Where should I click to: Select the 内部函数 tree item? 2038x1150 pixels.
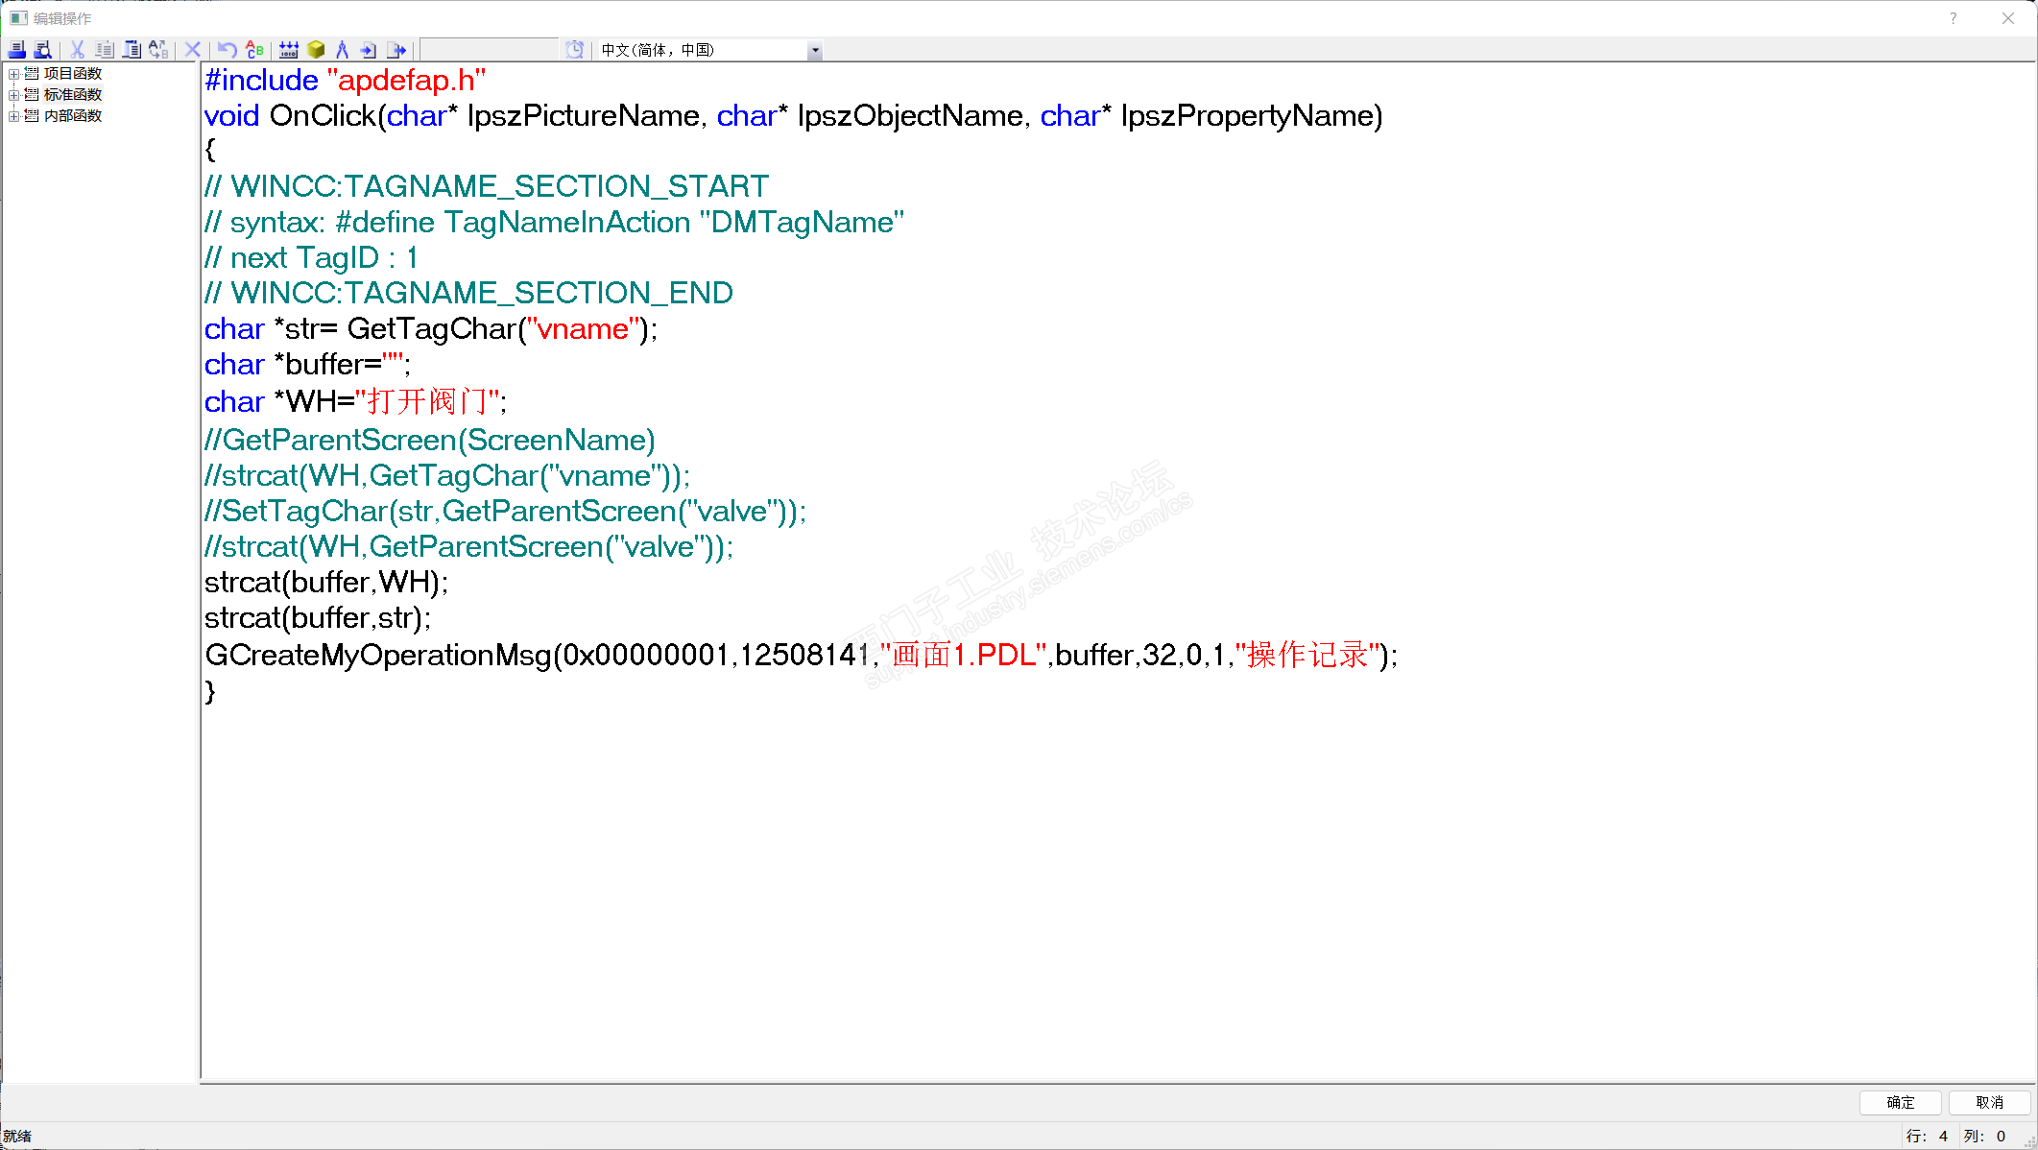point(73,116)
